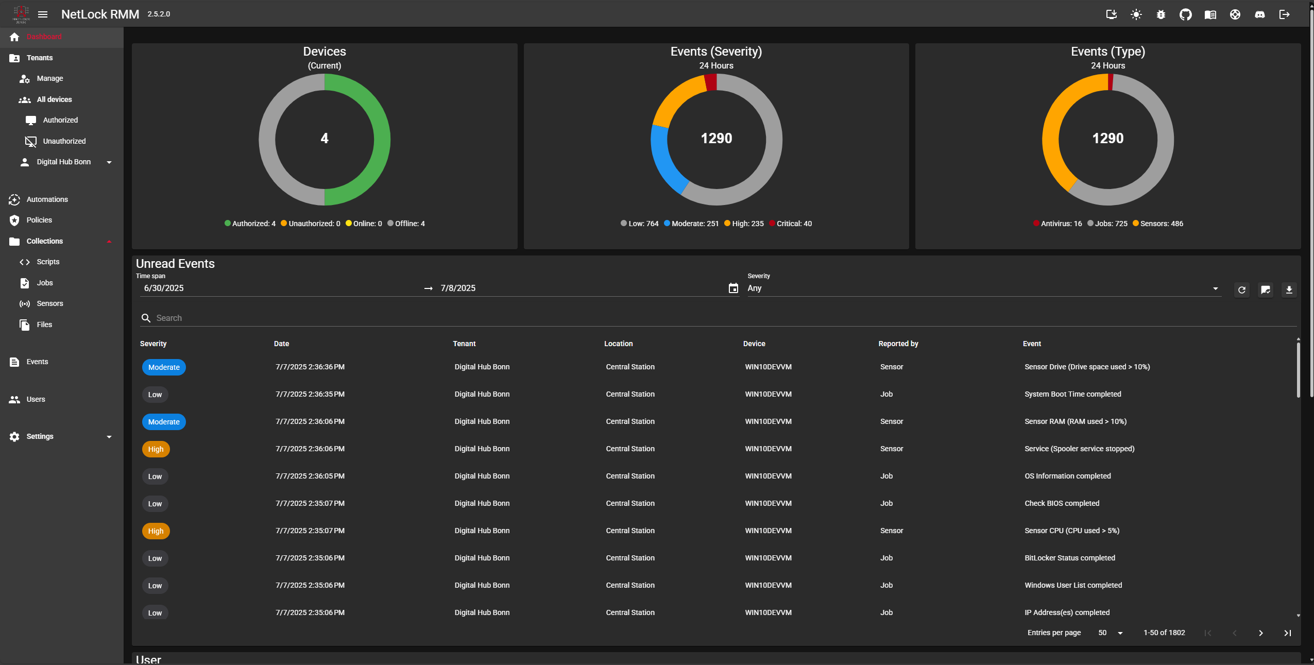Click the mark events as read icon

[1265, 290]
